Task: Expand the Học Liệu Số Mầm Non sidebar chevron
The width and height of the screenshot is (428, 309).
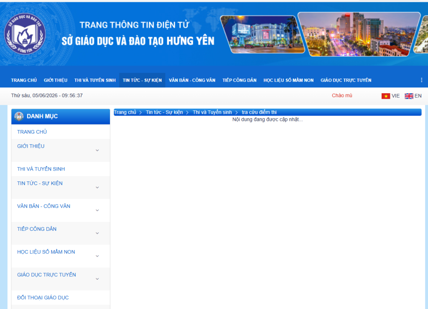Action: click(x=97, y=256)
